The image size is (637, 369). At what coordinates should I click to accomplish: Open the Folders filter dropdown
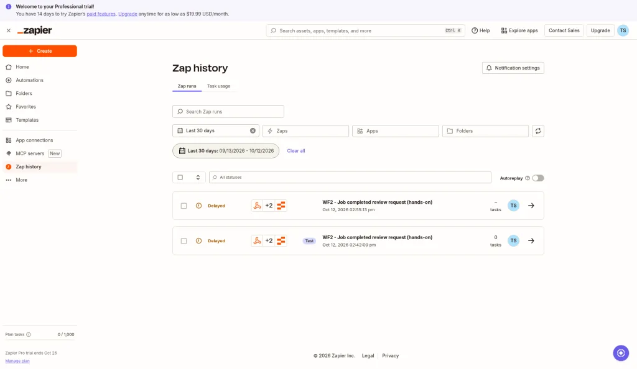tap(485, 131)
